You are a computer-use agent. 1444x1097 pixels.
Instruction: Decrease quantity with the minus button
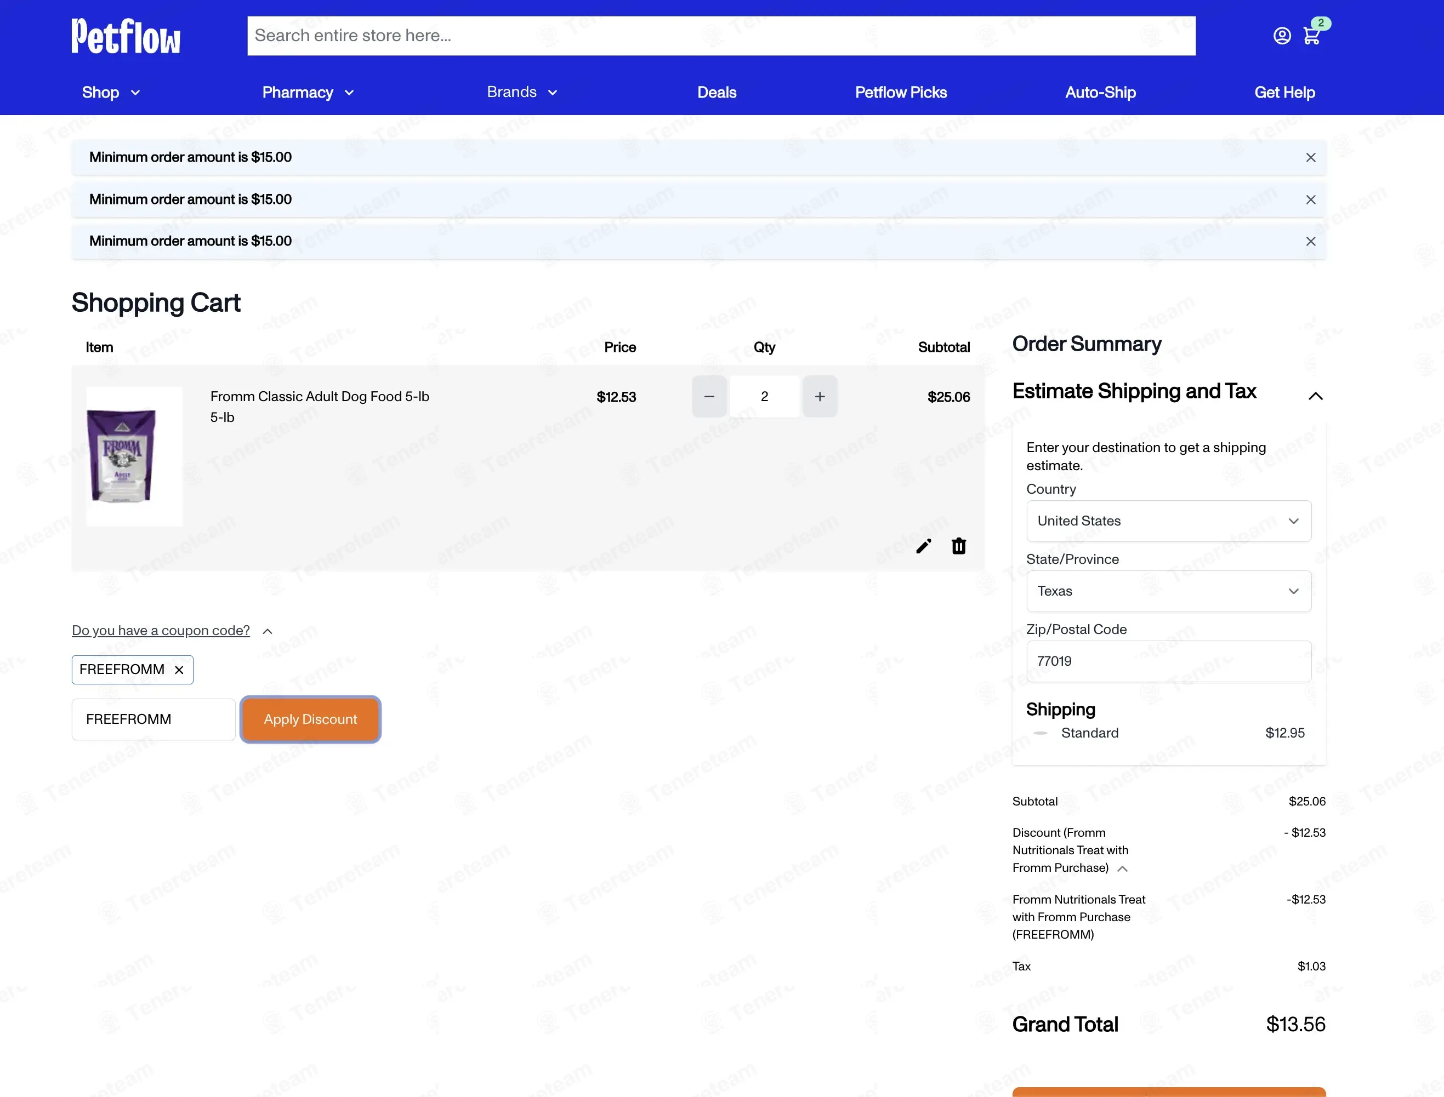click(709, 396)
